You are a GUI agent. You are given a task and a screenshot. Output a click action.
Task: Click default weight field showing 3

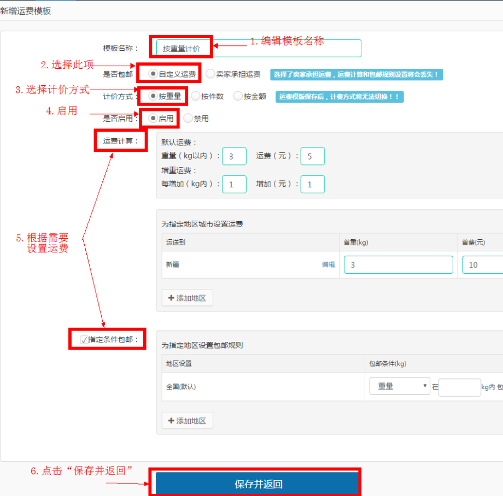pos(234,156)
